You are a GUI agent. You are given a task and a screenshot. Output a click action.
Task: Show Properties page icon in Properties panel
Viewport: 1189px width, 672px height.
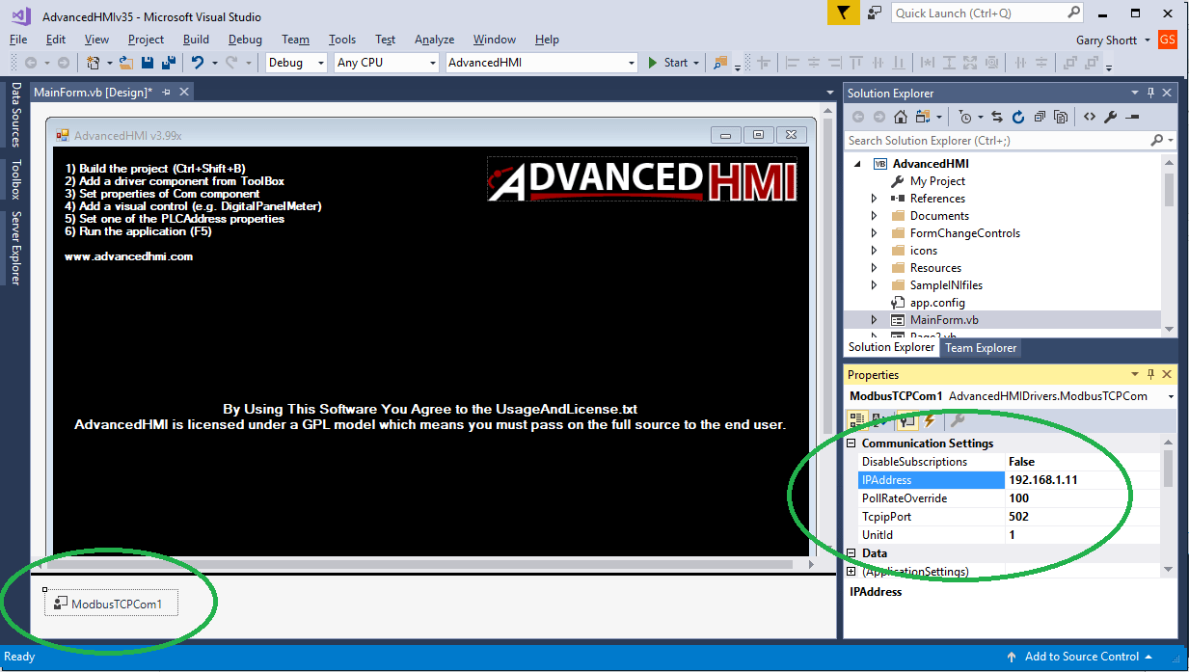click(x=907, y=420)
